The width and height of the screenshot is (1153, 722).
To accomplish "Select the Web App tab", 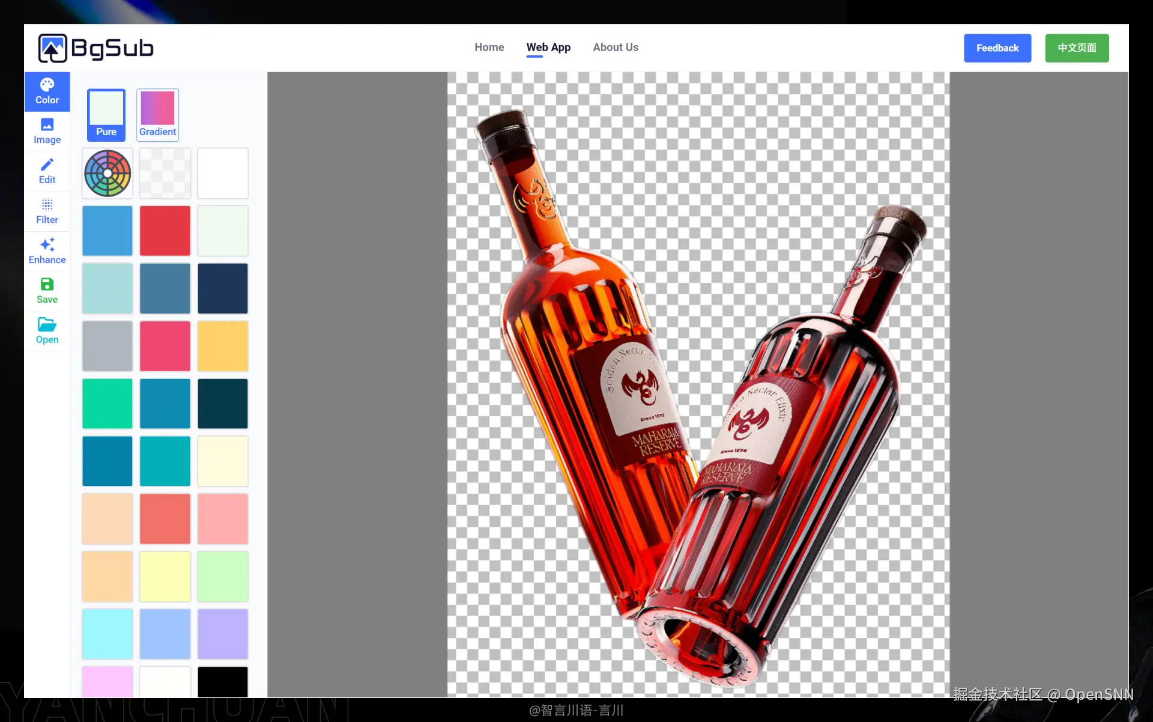I will (548, 47).
